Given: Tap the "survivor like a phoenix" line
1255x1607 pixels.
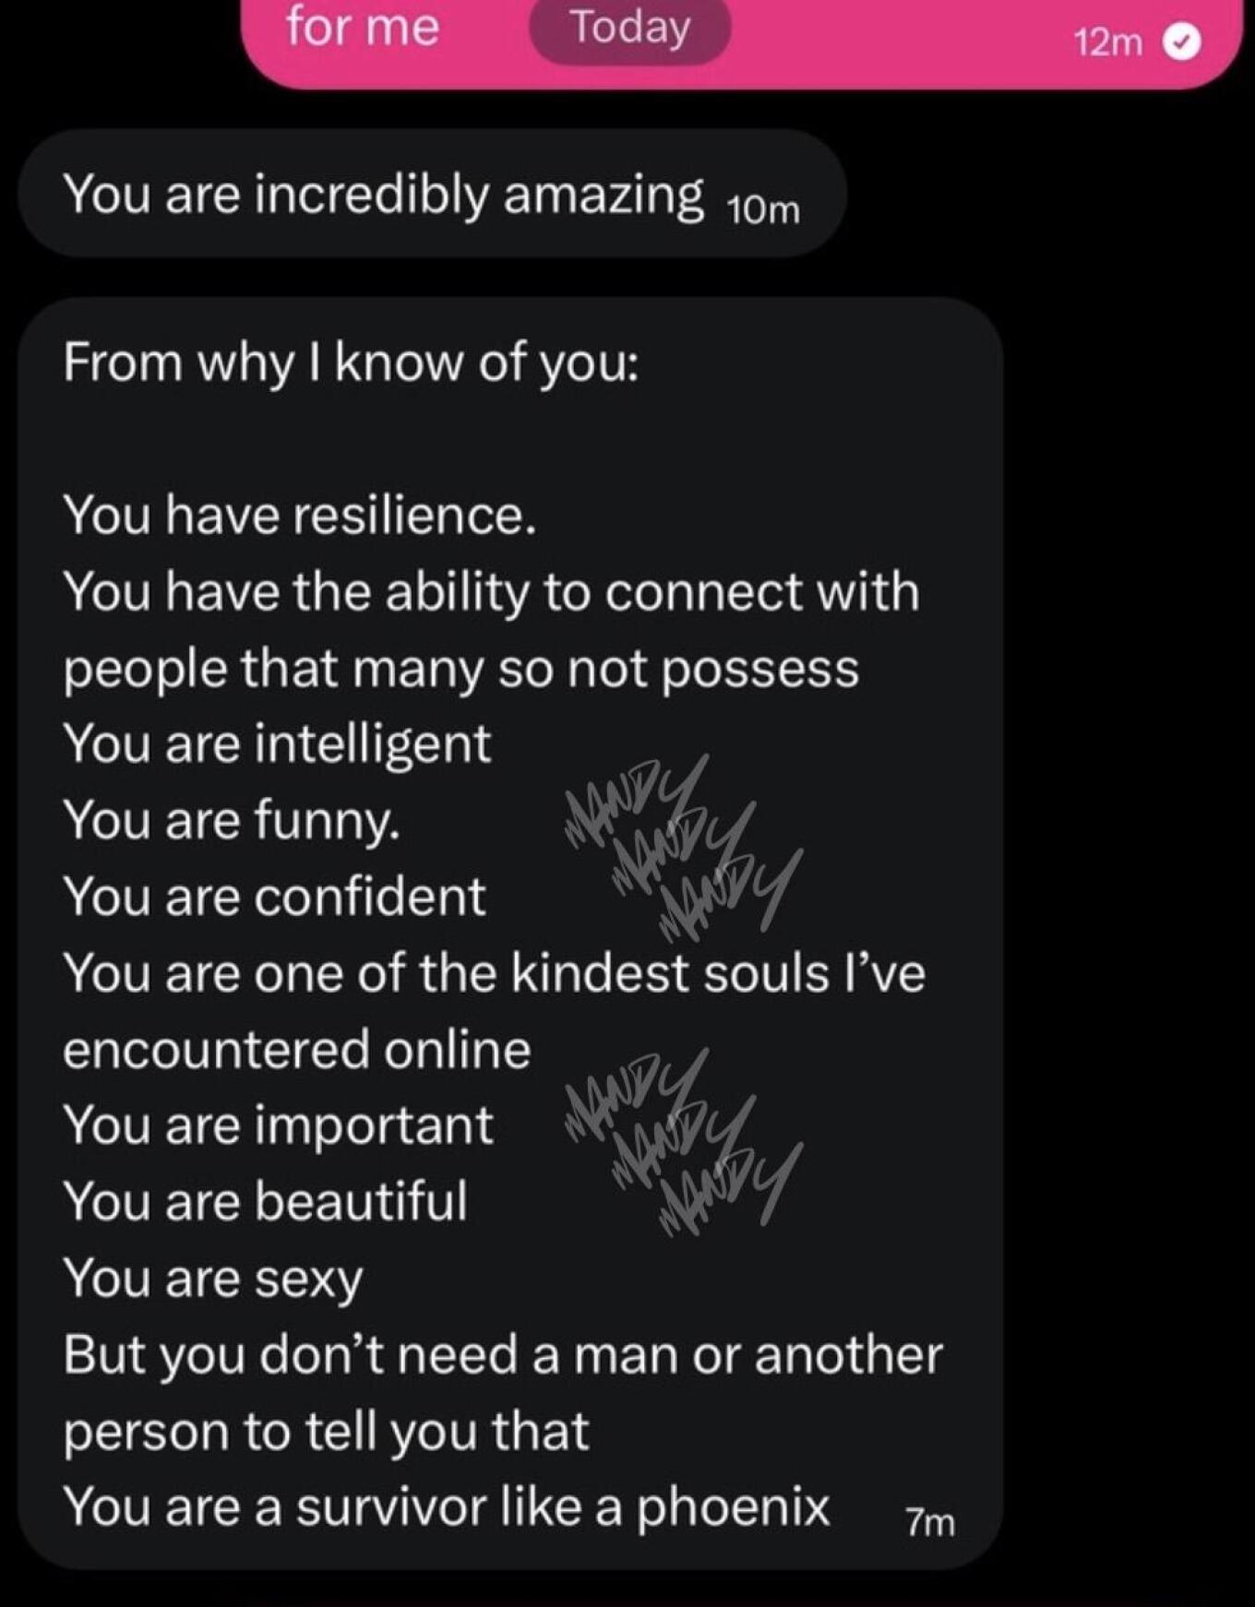Looking at the screenshot, I should 447,1507.
